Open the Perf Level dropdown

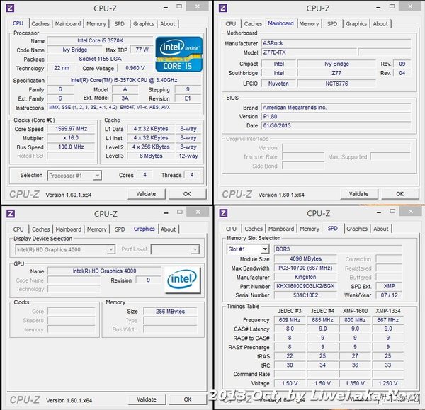point(175,249)
